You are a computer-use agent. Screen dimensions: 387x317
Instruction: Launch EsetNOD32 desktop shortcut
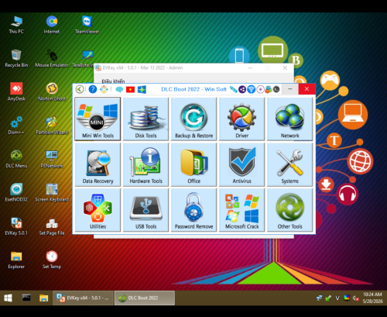[x=16, y=193]
